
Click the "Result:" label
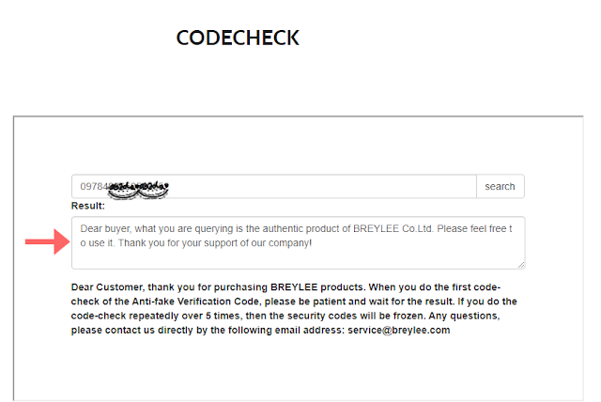pos(87,206)
